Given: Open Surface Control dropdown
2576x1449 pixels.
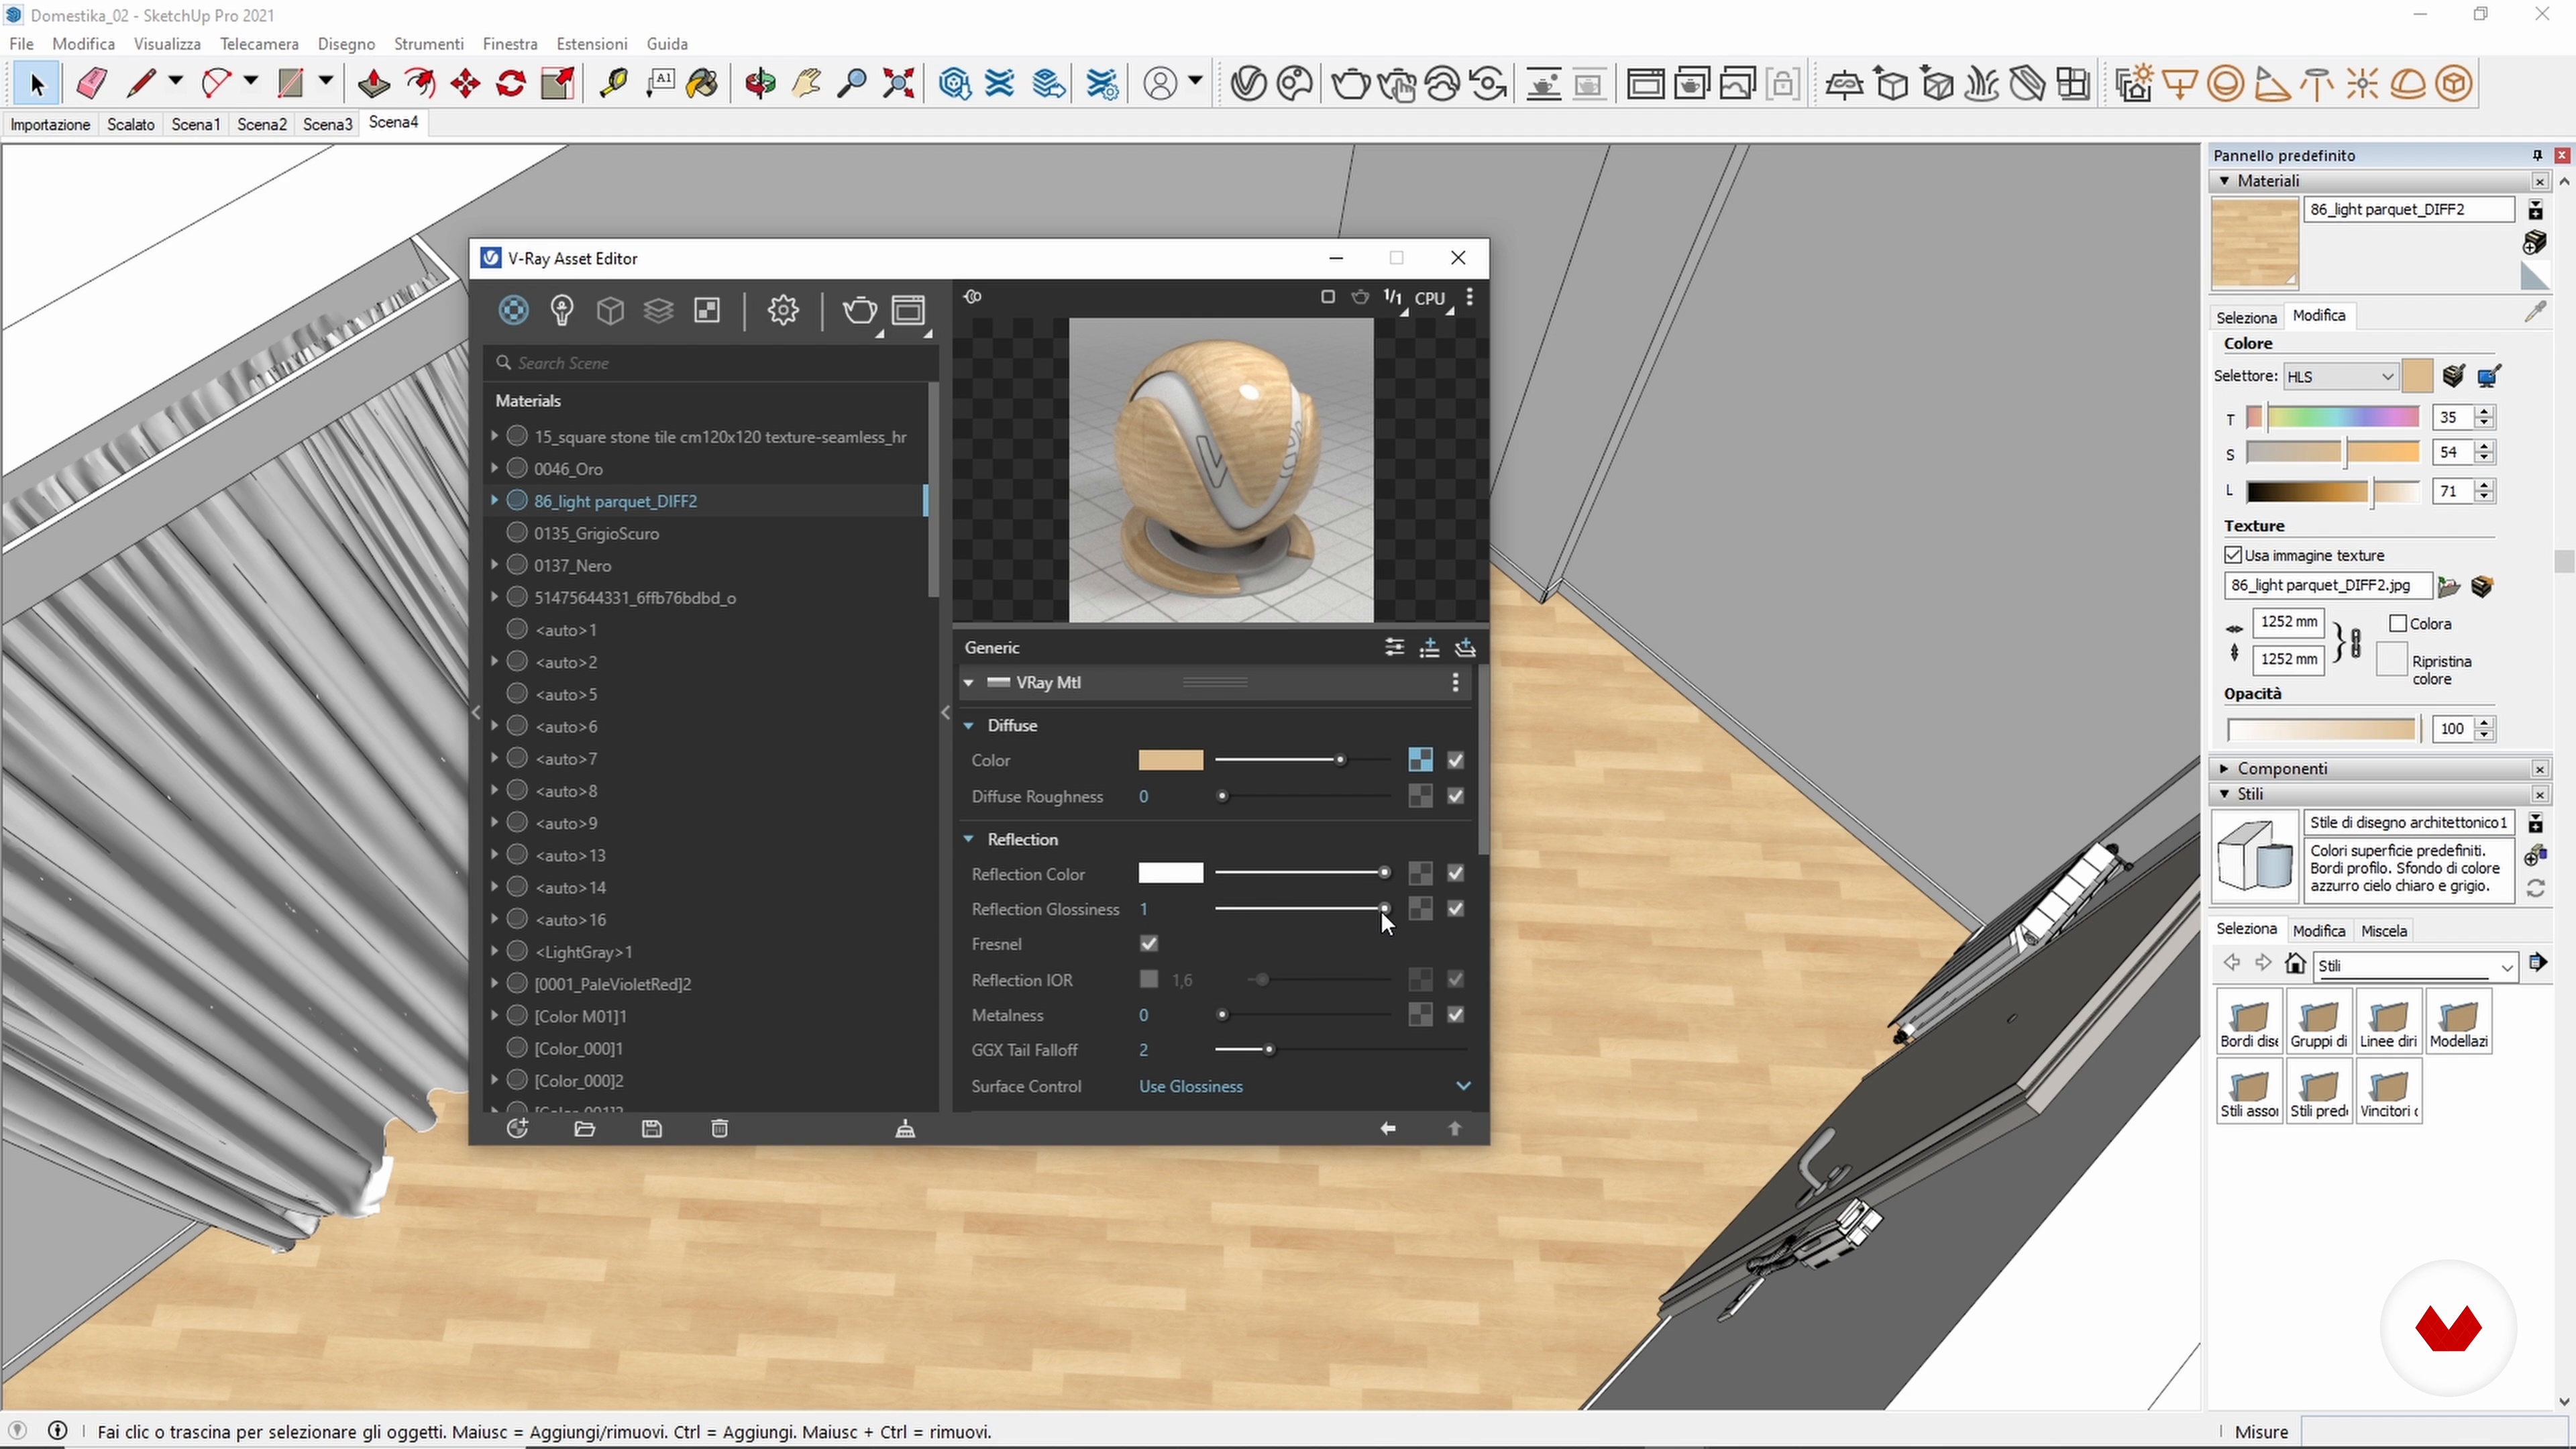Looking at the screenshot, I should [1304, 1087].
